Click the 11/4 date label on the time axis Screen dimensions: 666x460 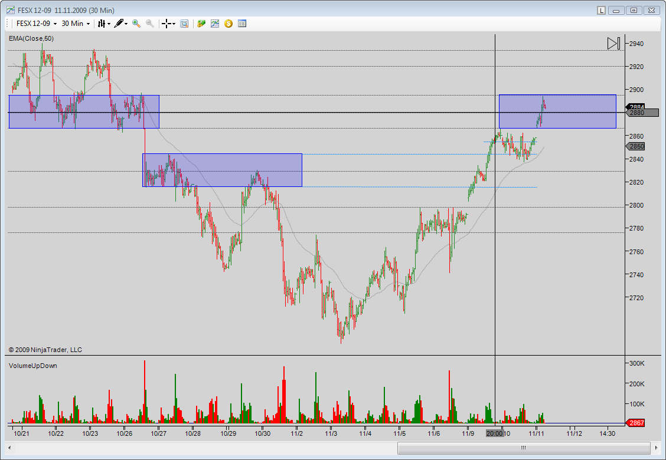click(365, 433)
